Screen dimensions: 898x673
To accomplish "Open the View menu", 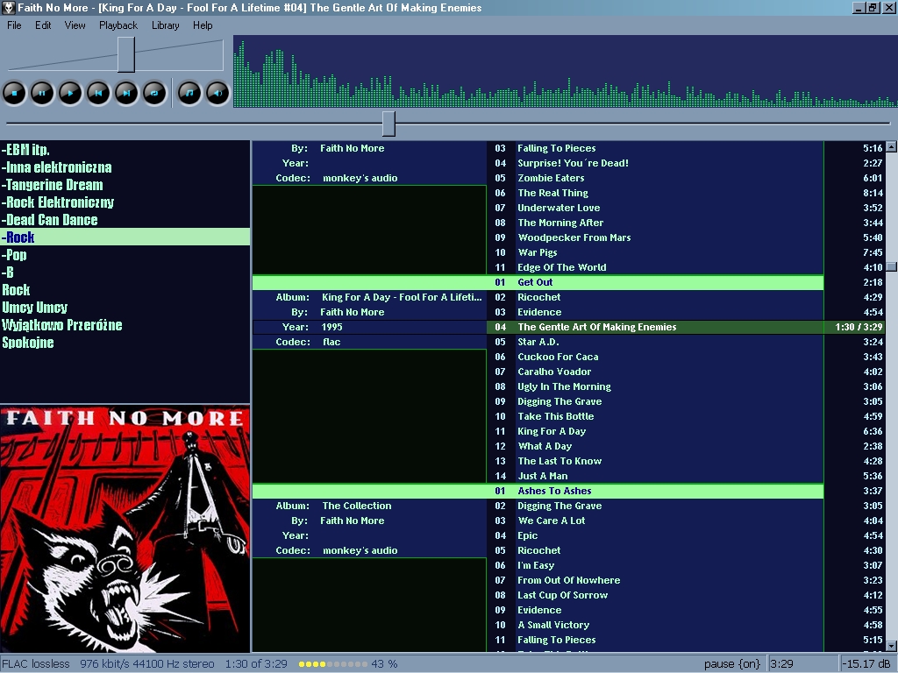I will coord(75,25).
